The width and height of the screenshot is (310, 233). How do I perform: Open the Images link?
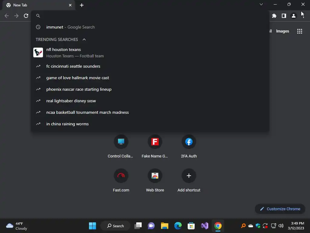(282, 31)
